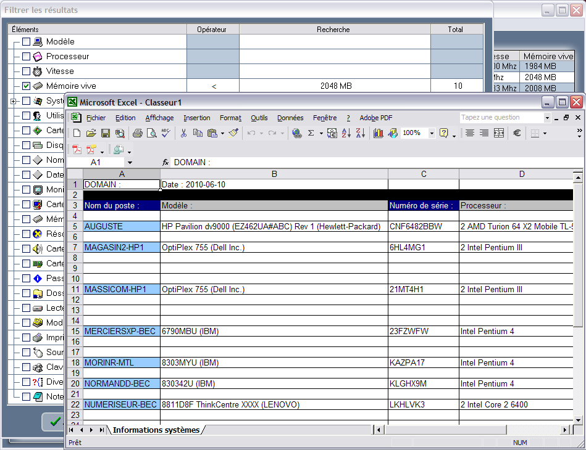586x450 pixels.
Task: Click the Insert Hyperlink globe icon
Action: pyautogui.click(x=297, y=133)
